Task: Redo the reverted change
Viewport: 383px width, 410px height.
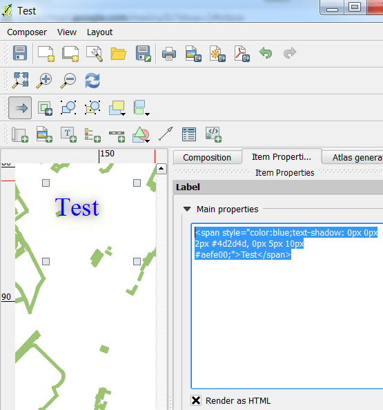Action: pyautogui.click(x=290, y=53)
